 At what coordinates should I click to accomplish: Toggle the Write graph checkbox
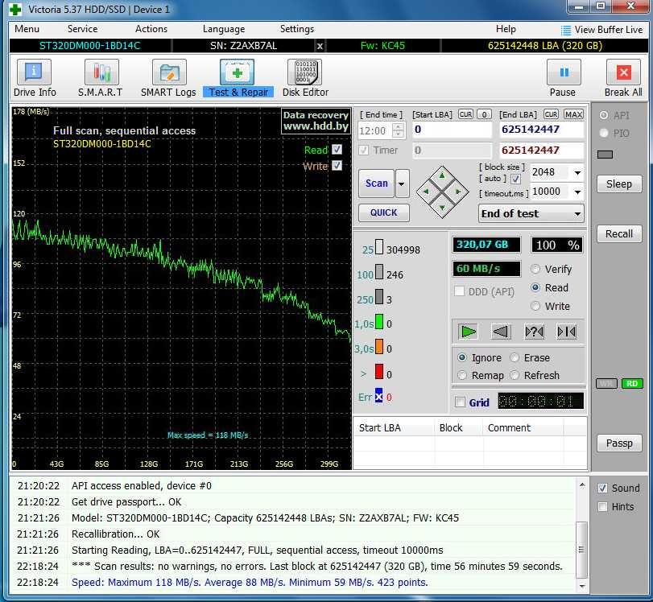[337, 166]
